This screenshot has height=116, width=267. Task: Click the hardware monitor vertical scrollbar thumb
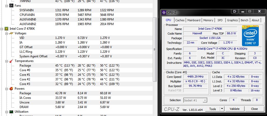[x=155, y=49]
